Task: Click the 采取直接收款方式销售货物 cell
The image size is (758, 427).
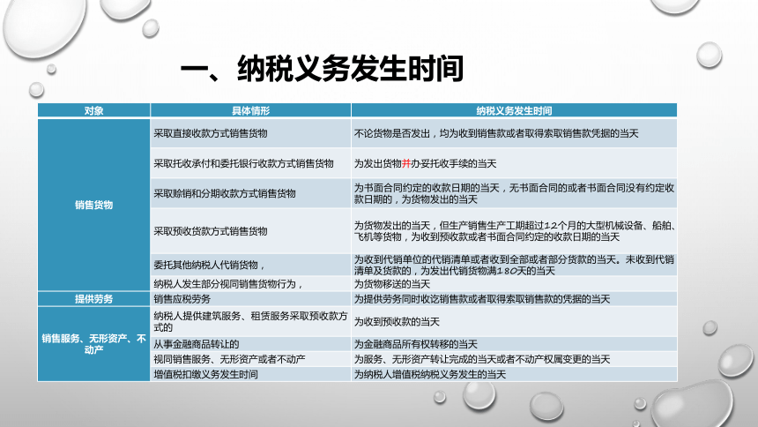Action: pyautogui.click(x=250, y=133)
